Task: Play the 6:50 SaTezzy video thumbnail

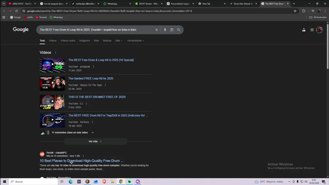Action: point(52,121)
